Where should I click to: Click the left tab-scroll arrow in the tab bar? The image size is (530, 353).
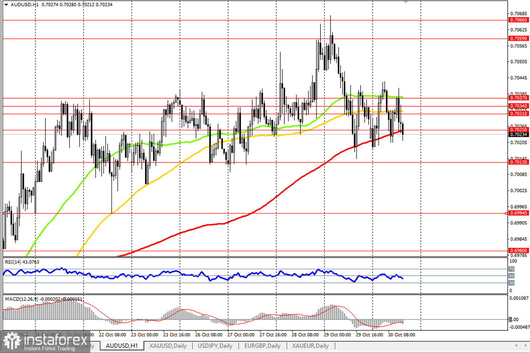click(x=516, y=345)
